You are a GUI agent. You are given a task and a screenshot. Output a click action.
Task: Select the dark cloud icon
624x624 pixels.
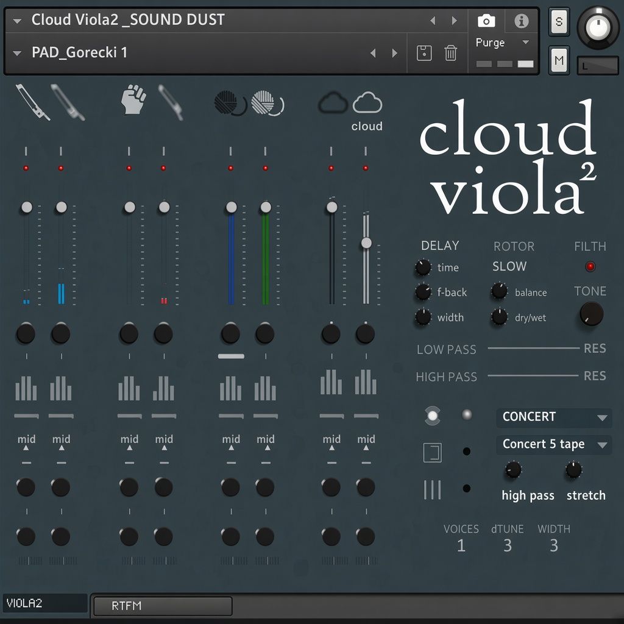tap(333, 102)
